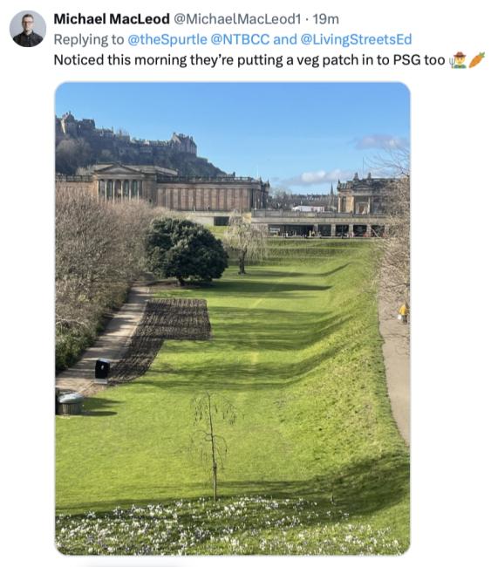Click the black bin beside the path

click(x=102, y=369)
